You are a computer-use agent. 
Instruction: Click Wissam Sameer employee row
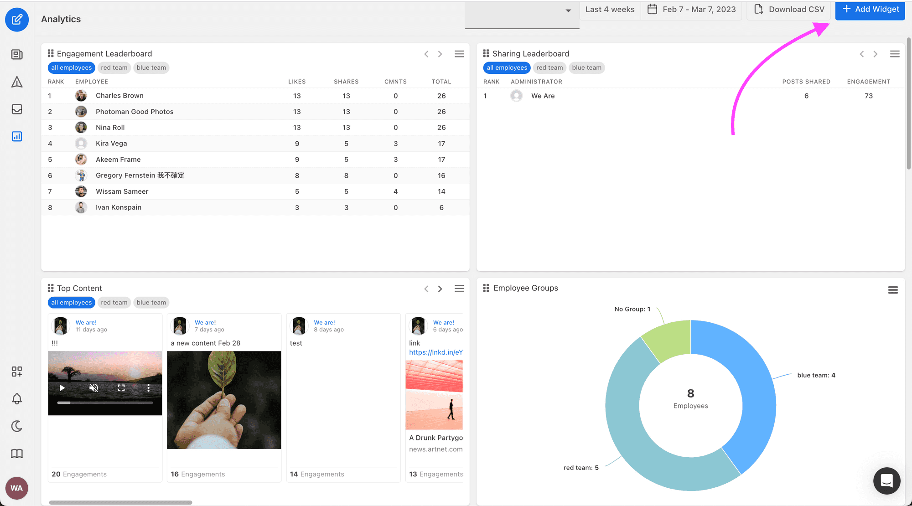coord(255,191)
